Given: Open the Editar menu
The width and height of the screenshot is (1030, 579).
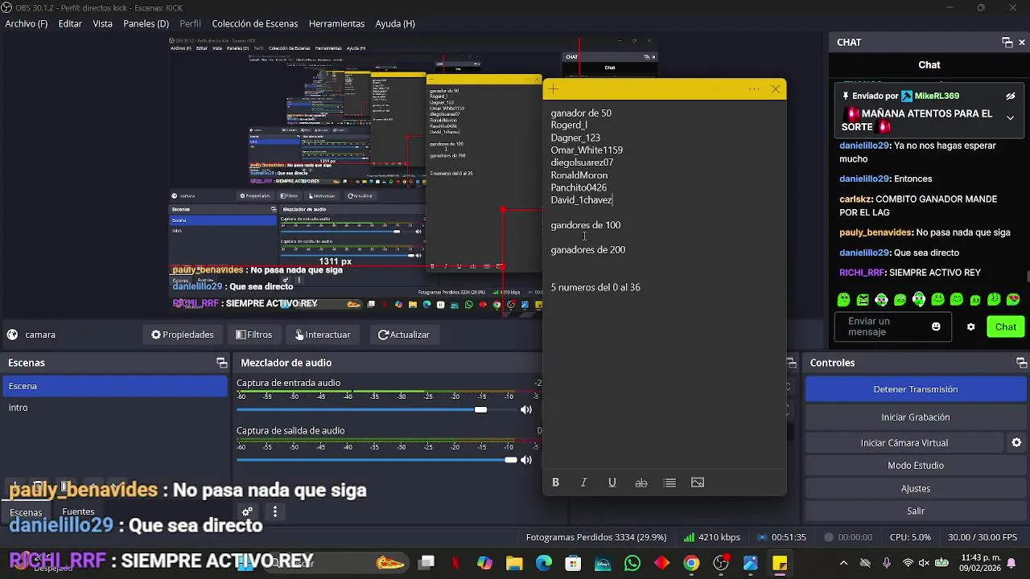Looking at the screenshot, I should [x=70, y=23].
